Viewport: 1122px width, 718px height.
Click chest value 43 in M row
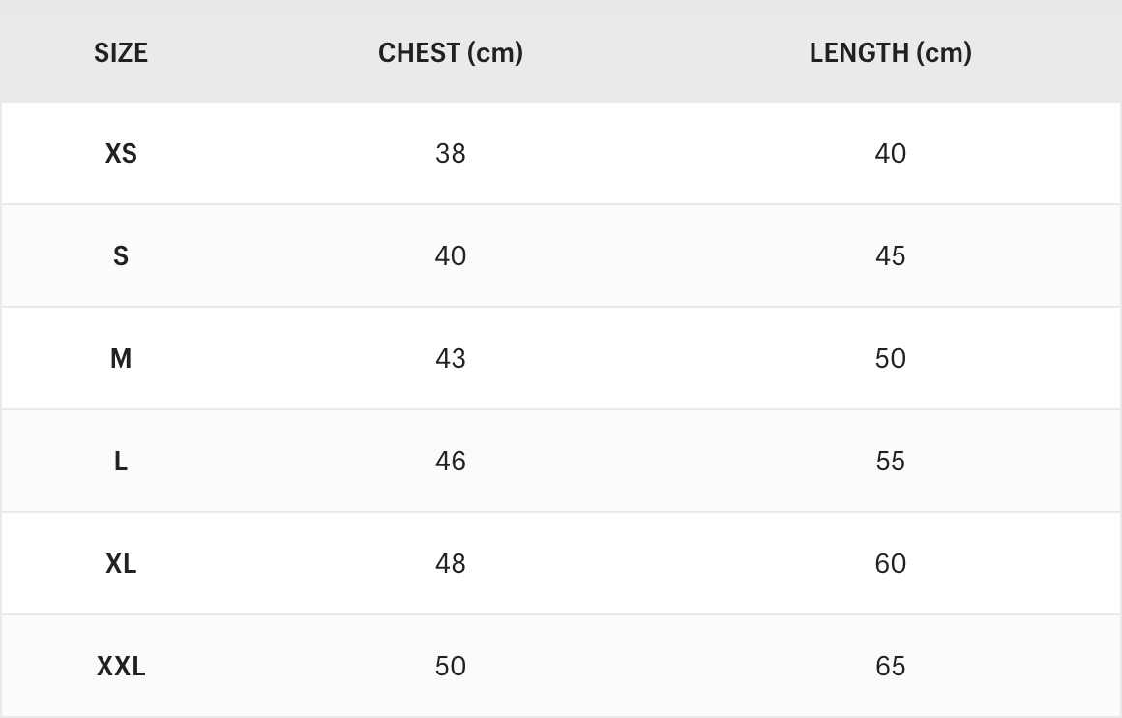[451, 359]
